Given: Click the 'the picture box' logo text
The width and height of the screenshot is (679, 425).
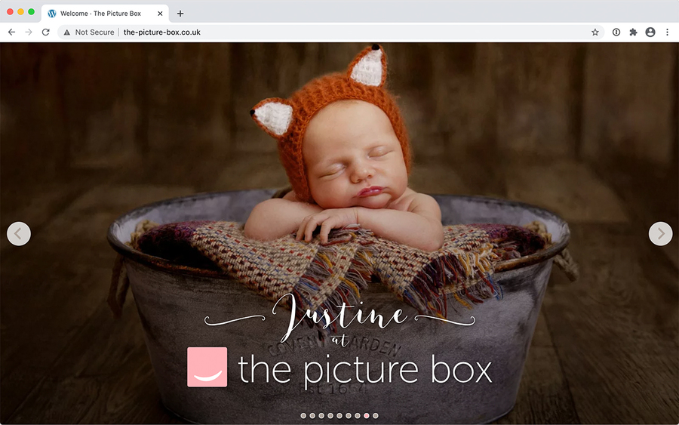Looking at the screenshot, I should [365, 370].
